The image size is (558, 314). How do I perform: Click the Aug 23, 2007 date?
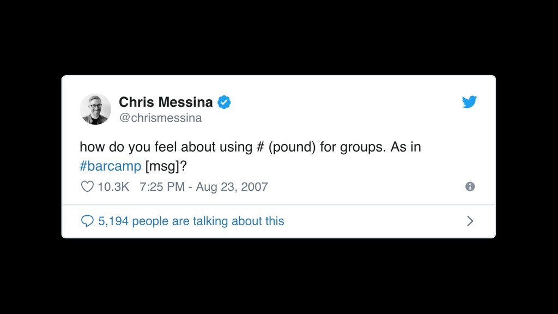coord(232,186)
